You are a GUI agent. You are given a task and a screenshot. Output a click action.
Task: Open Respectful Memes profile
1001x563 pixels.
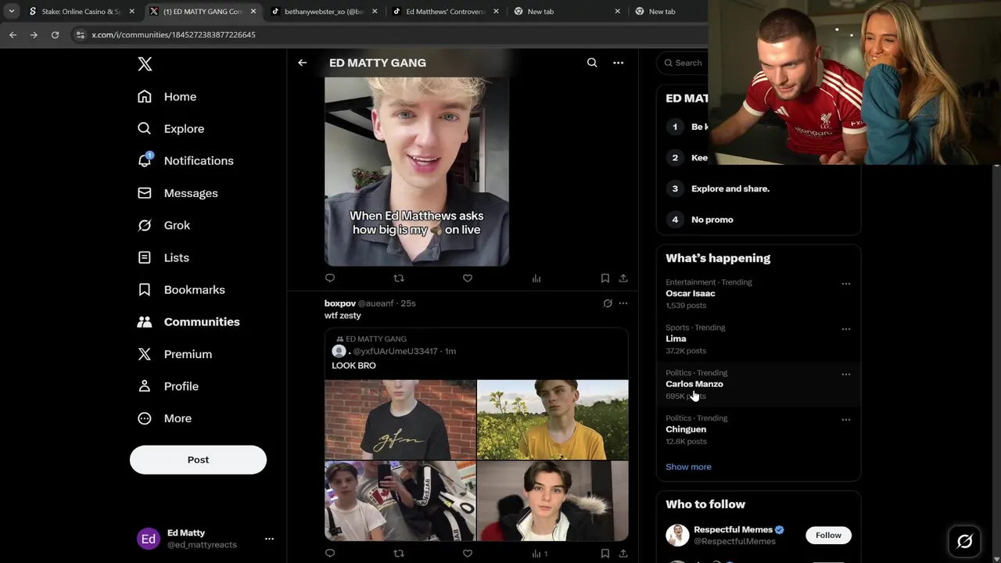(733, 529)
